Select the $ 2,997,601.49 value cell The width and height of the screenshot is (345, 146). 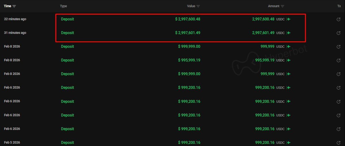pyautogui.click(x=188, y=33)
